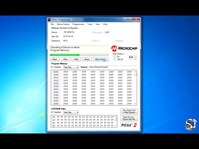Open the Help menu
Viewport: 199px width, 149px height.
coord(105,24)
